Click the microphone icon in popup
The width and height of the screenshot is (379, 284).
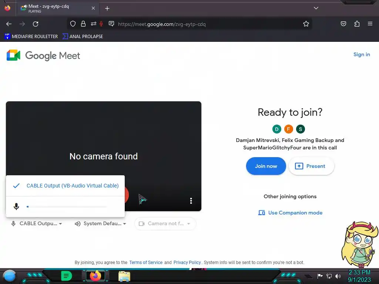(x=16, y=206)
